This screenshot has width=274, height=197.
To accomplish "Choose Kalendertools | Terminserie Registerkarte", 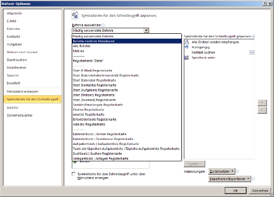I will click(x=127, y=139).
